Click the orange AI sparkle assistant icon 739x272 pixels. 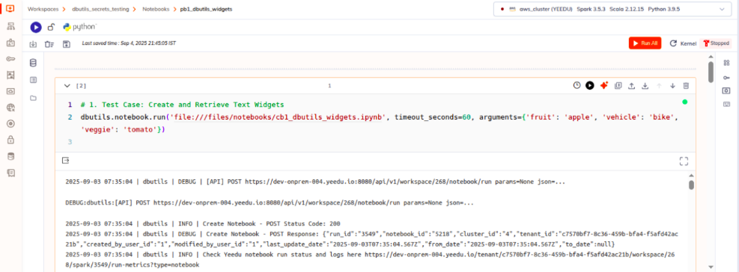603,85
